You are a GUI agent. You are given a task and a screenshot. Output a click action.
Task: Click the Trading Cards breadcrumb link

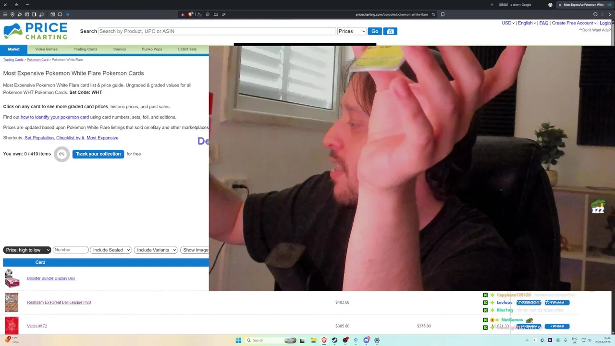(x=13, y=60)
